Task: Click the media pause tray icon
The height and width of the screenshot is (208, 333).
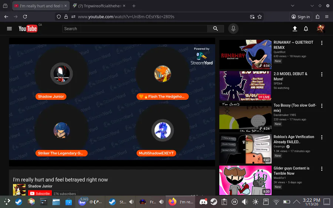Action: 235,202
